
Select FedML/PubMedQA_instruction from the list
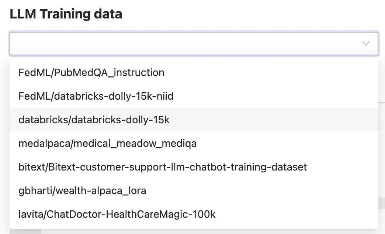[x=91, y=72]
